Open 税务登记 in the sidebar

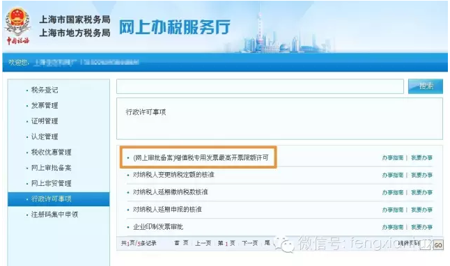pos(45,90)
